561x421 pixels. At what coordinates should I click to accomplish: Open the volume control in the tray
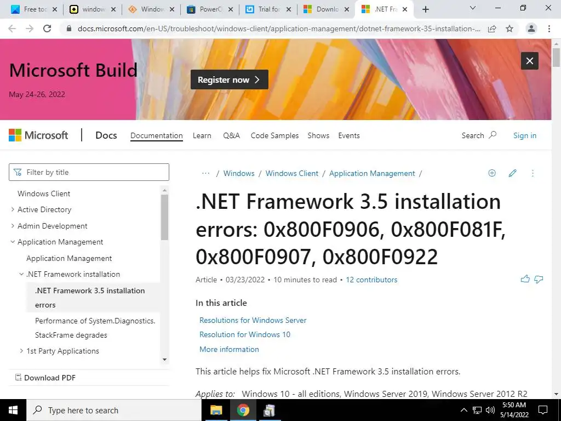pyautogui.click(x=490, y=410)
